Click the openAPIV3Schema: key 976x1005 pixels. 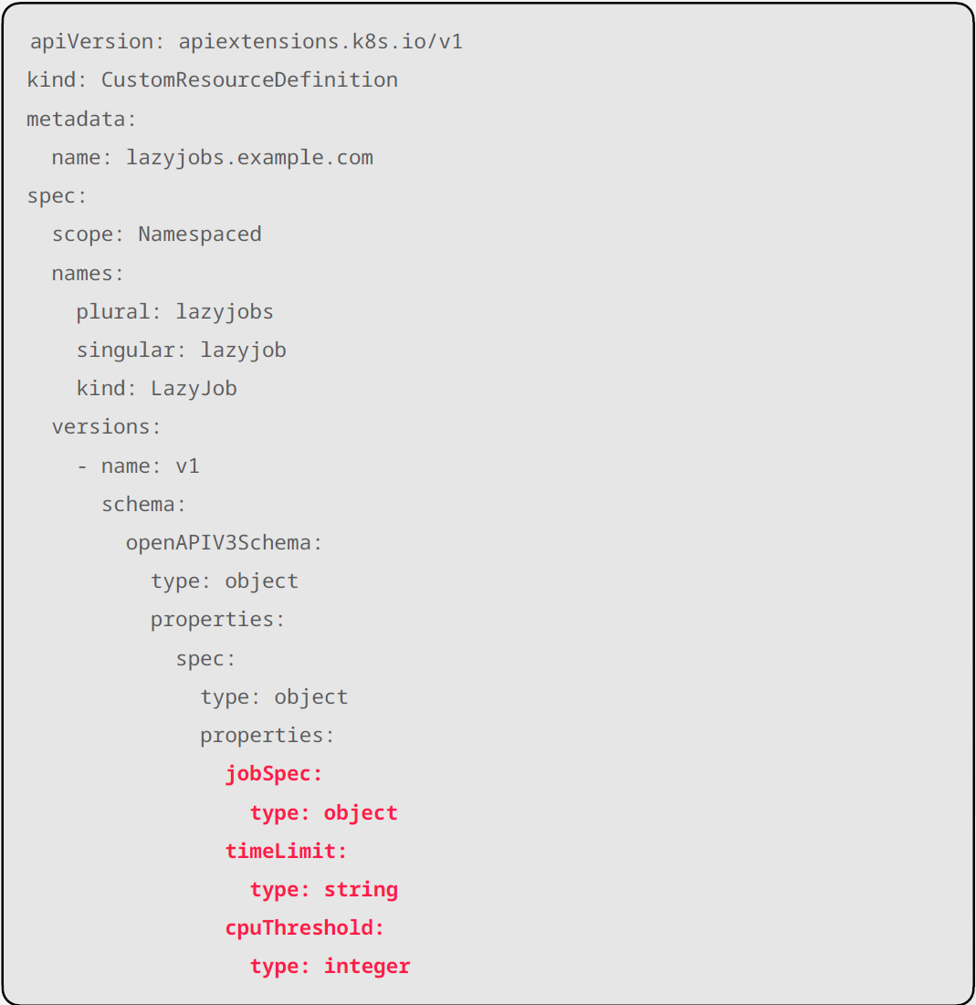tap(224, 542)
